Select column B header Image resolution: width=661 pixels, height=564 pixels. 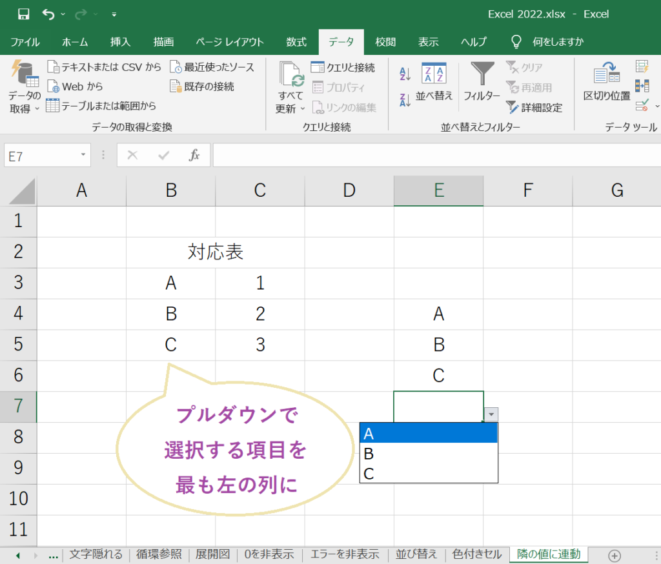(x=170, y=190)
